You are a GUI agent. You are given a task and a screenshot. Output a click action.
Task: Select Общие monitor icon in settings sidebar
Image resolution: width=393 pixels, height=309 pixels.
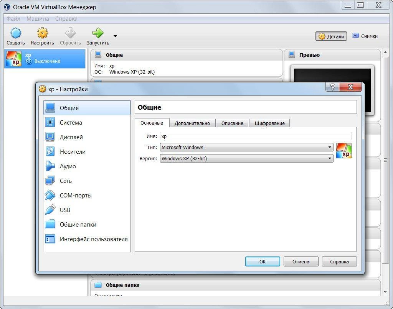point(50,108)
